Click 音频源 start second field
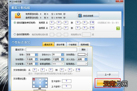 coord(66,28)
